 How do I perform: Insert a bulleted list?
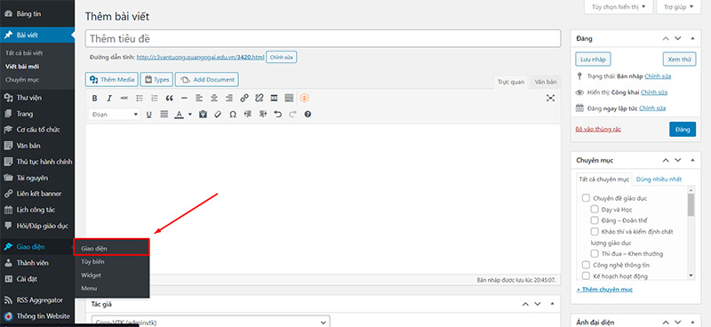point(140,98)
